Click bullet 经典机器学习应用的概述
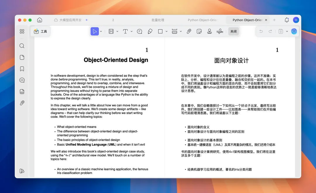Viewport: 316px width, 193px height. click(220, 169)
